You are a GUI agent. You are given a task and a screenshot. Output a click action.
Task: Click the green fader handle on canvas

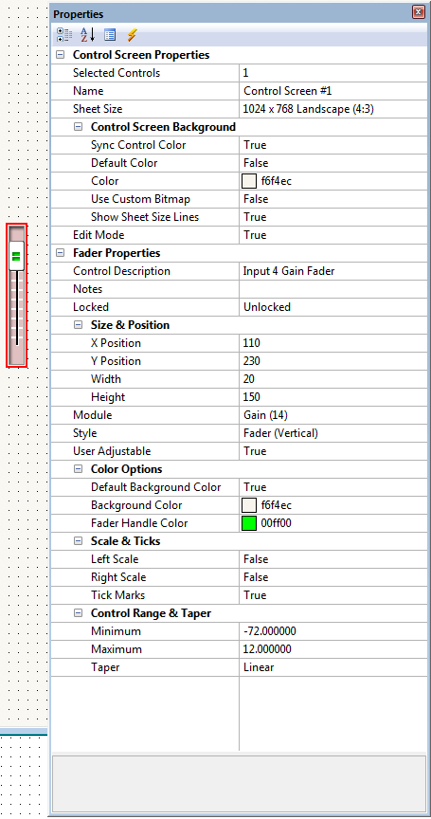(16, 256)
